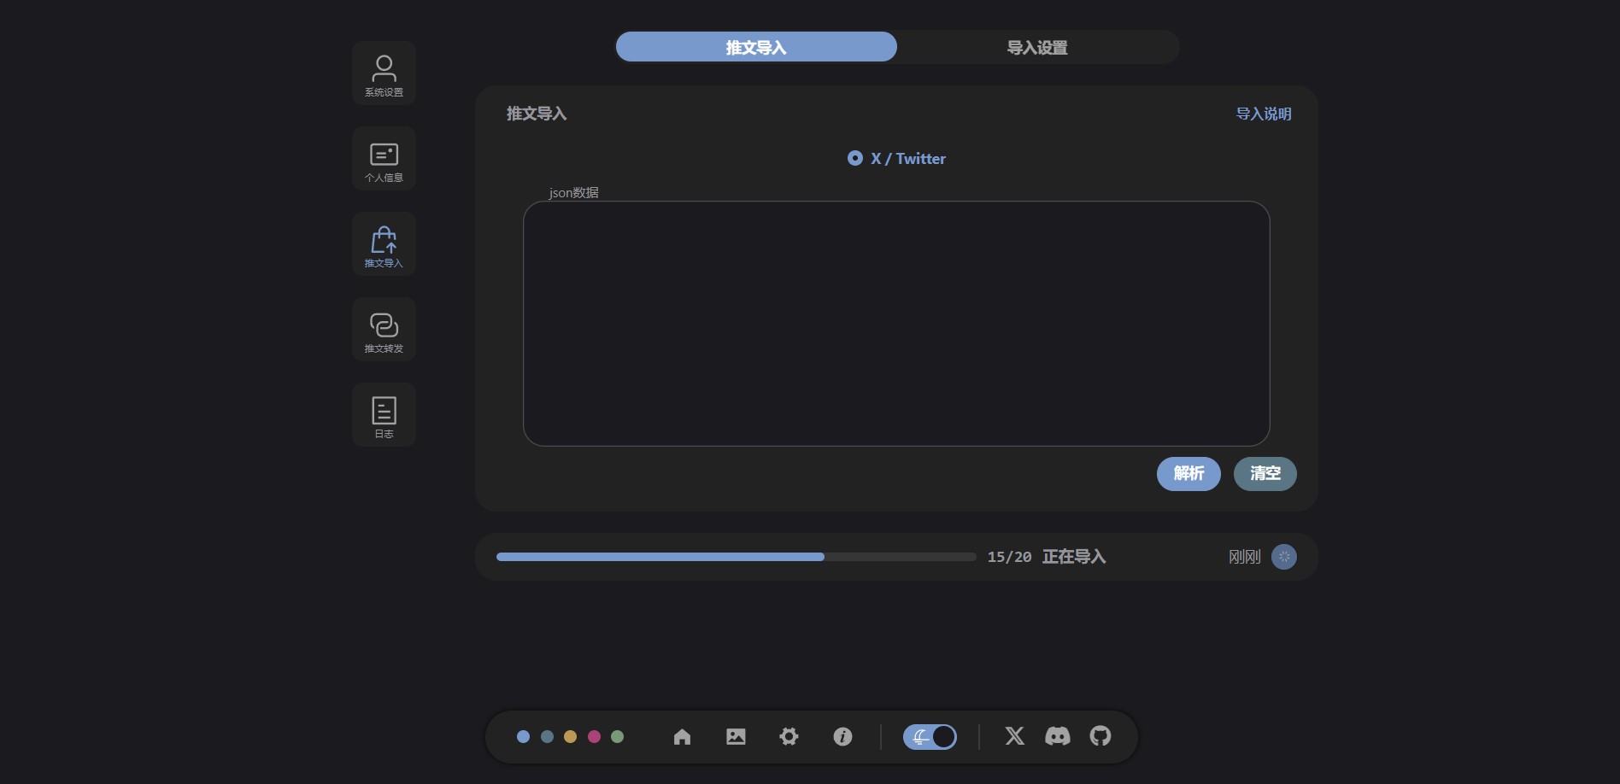Screen dimensions: 1620x784
Task: Select the 推文导入 sidebar icon
Action: (384, 244)
